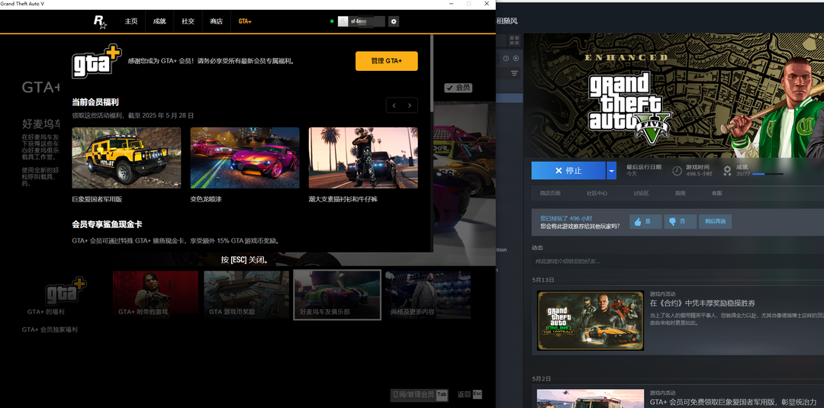
Task: Toggle the 会员 checkmark badge
Action: tap(458, 88)
